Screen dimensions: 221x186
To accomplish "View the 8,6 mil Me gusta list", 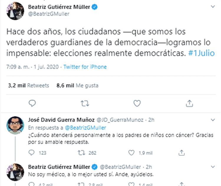I will click(x=77, y=86).
